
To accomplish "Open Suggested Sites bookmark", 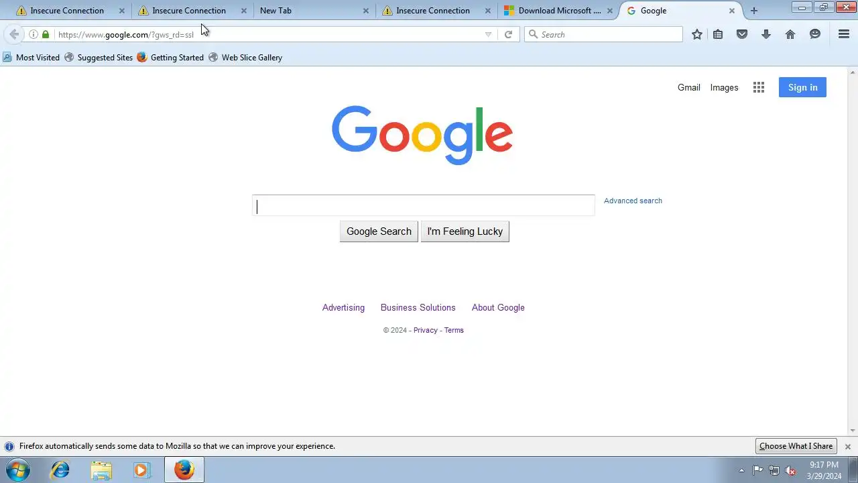I will (99, 58).
